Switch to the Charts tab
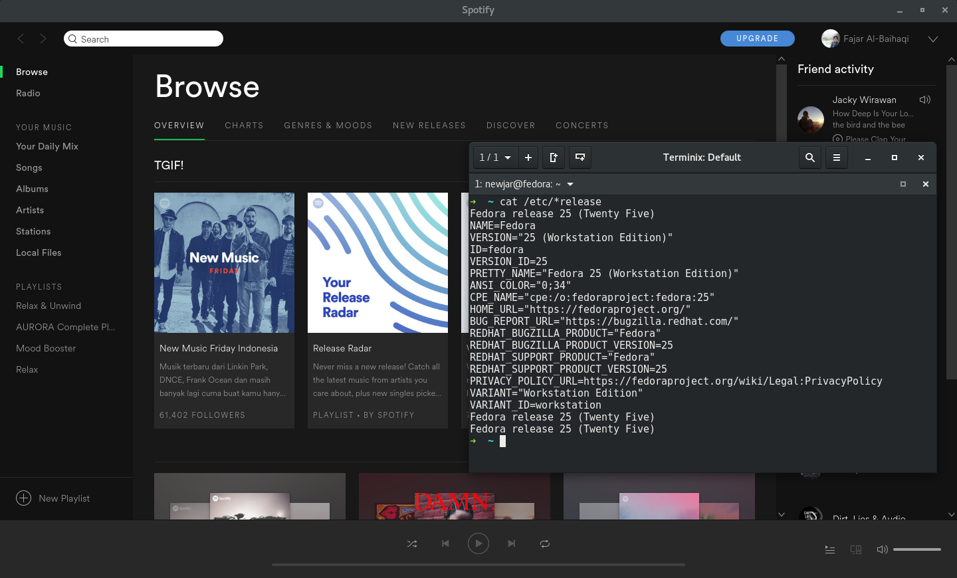 click(x=244, y=126)
